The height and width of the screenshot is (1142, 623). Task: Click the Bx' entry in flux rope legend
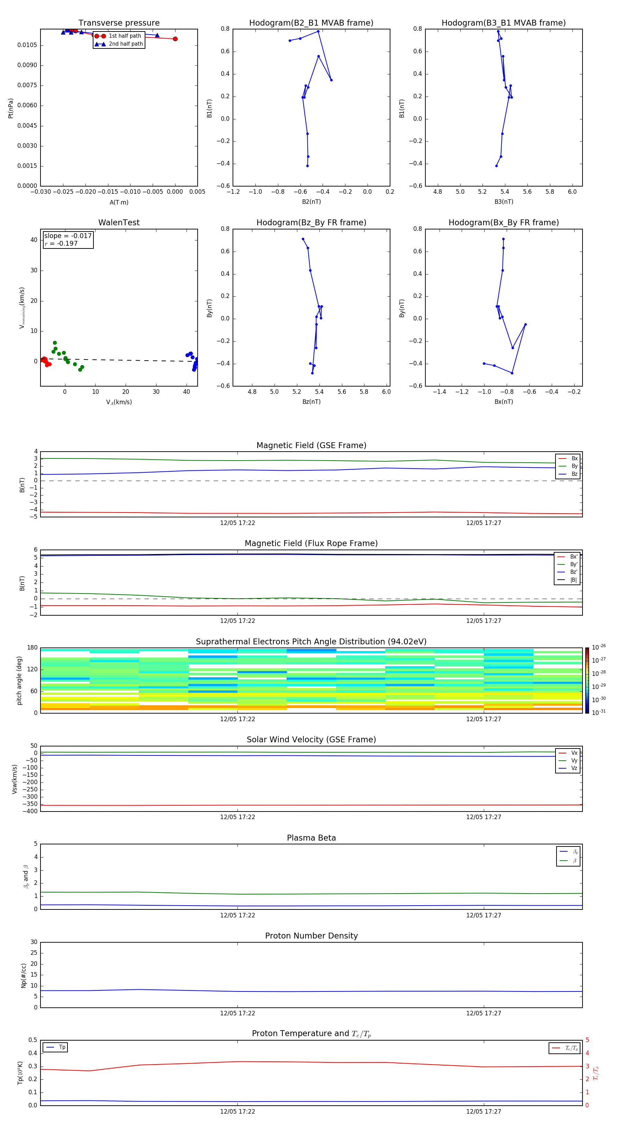pyautogui.click(x=567, y=557)
